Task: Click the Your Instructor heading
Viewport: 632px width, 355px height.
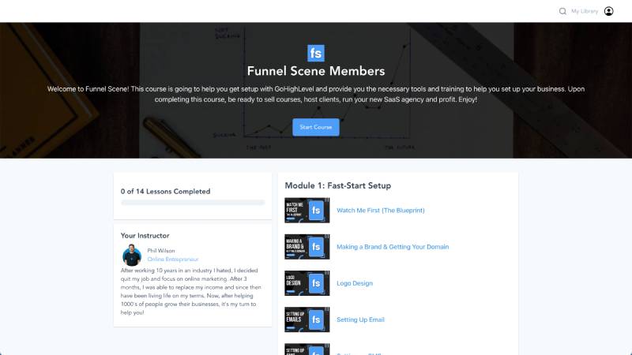Action: point(145,235)
